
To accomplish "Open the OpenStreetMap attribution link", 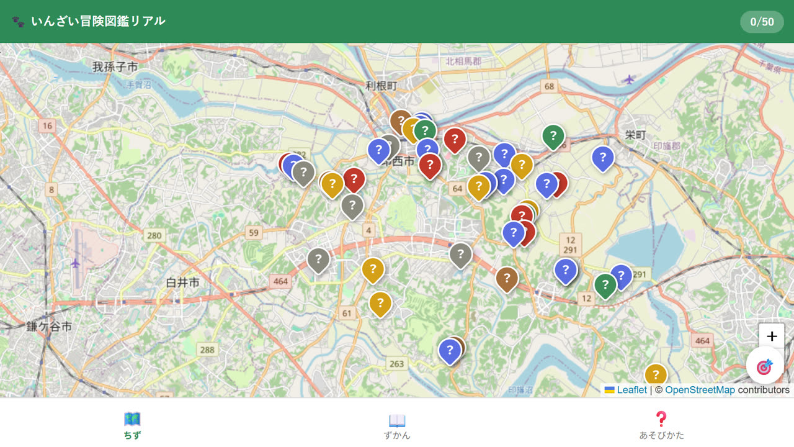I will pos(700,390).
